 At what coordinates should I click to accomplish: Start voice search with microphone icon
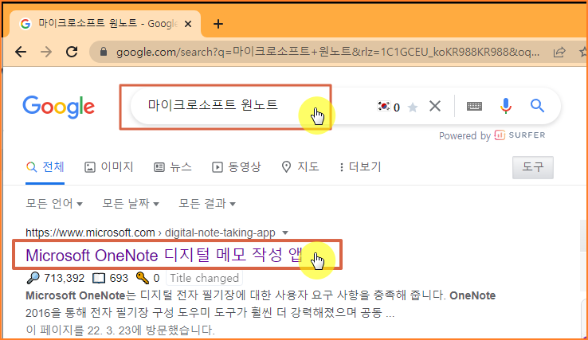505,106
